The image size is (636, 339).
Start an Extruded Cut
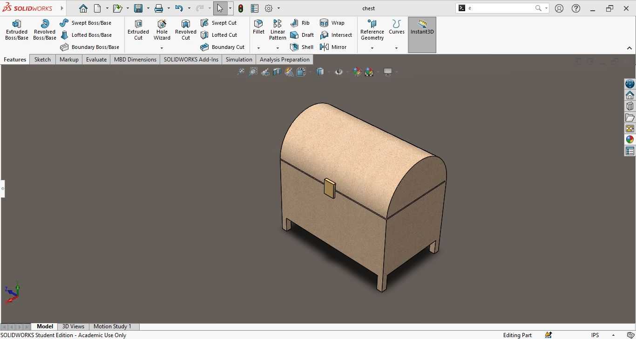(x=138, y=30)
